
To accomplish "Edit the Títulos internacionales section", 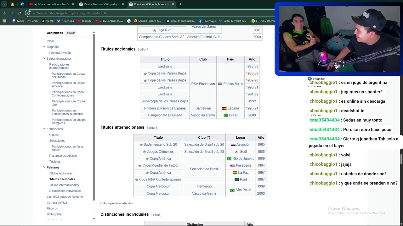I will [x=152, y=128].
